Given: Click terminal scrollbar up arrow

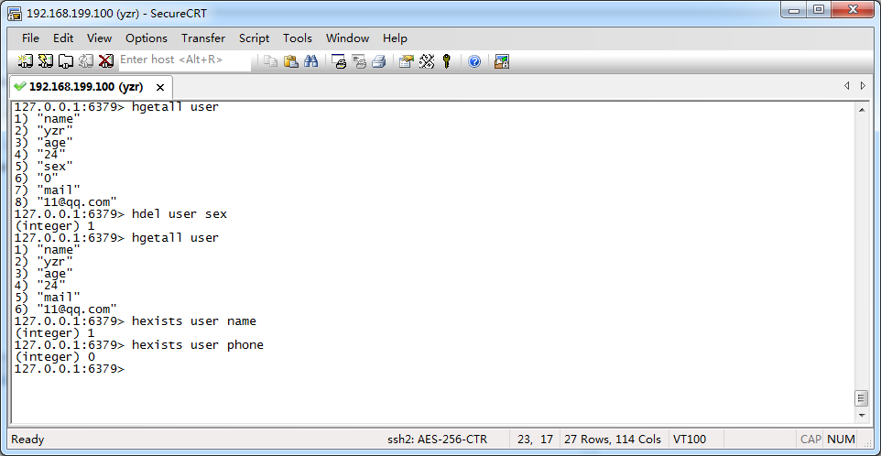Looking at the screenshot, I should pyautogui.click(x=862, y=110).
